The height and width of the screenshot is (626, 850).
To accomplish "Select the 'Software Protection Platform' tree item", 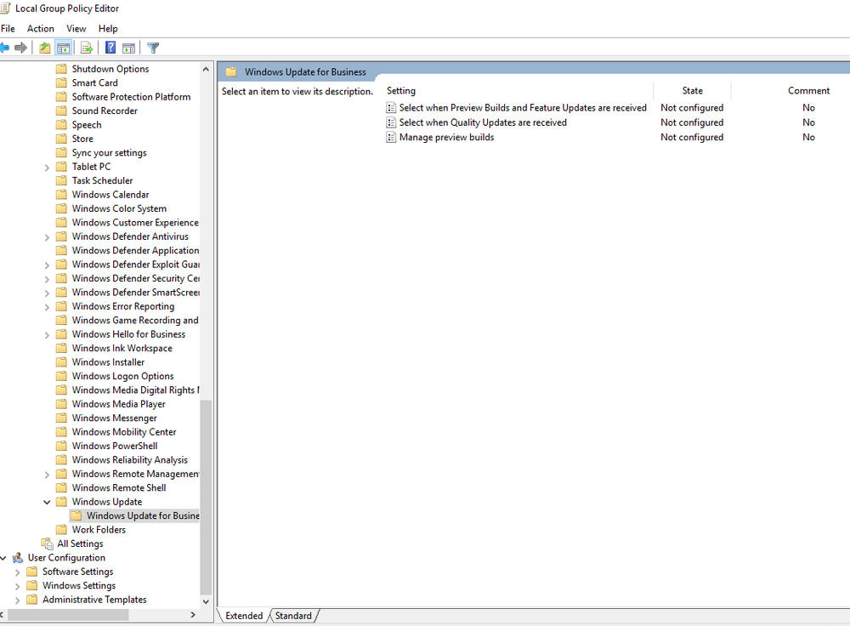I will (131, 97).
